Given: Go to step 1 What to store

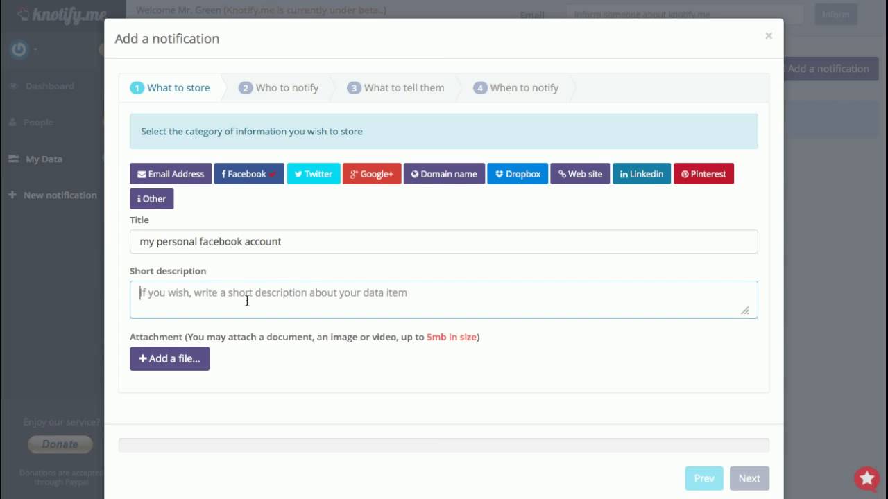Looking at the screenshot, I should pos(171,88).
